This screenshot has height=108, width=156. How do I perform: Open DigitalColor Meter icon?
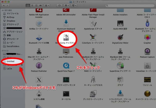pos(120,38)
